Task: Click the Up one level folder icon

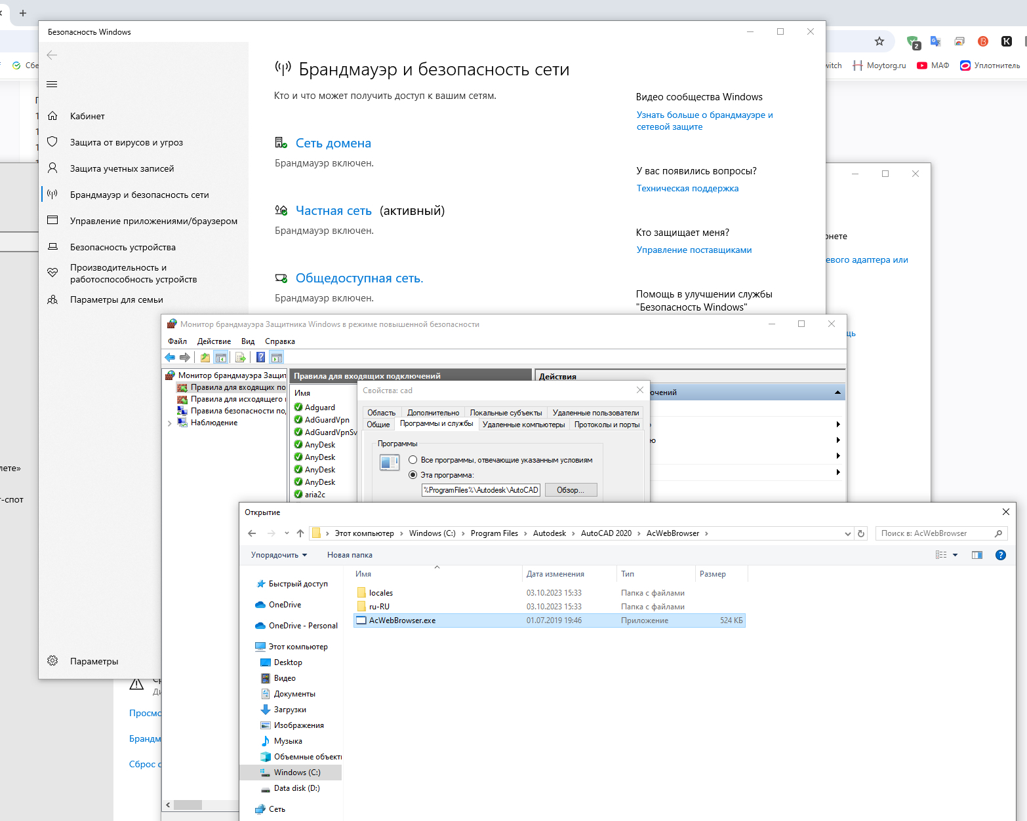Action: (205, 357)
